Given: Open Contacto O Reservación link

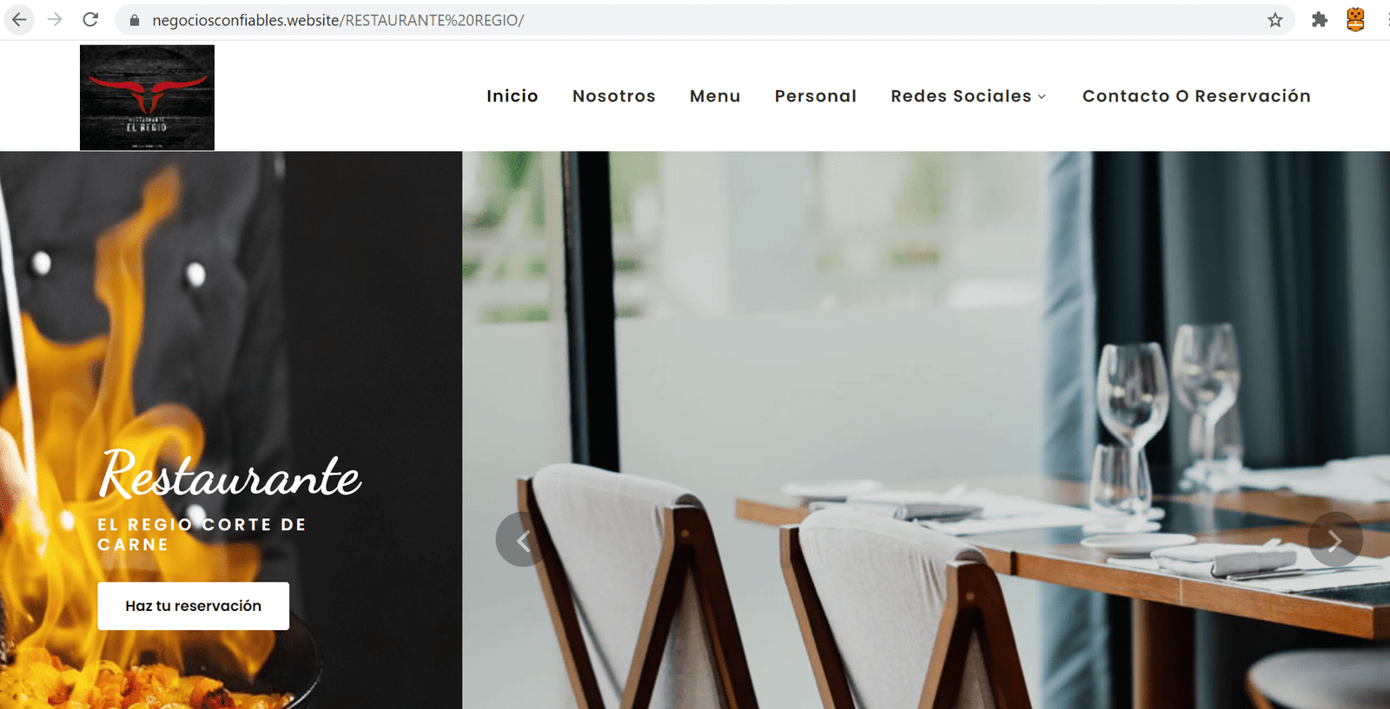Looking at the screenshot, I should [1196, 96].
